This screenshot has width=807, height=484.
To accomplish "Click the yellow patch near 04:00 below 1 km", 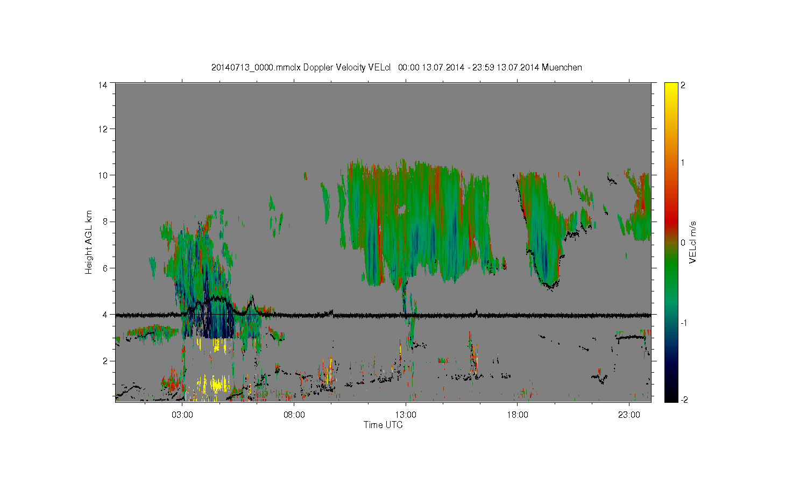I will (x=214, y=385).
